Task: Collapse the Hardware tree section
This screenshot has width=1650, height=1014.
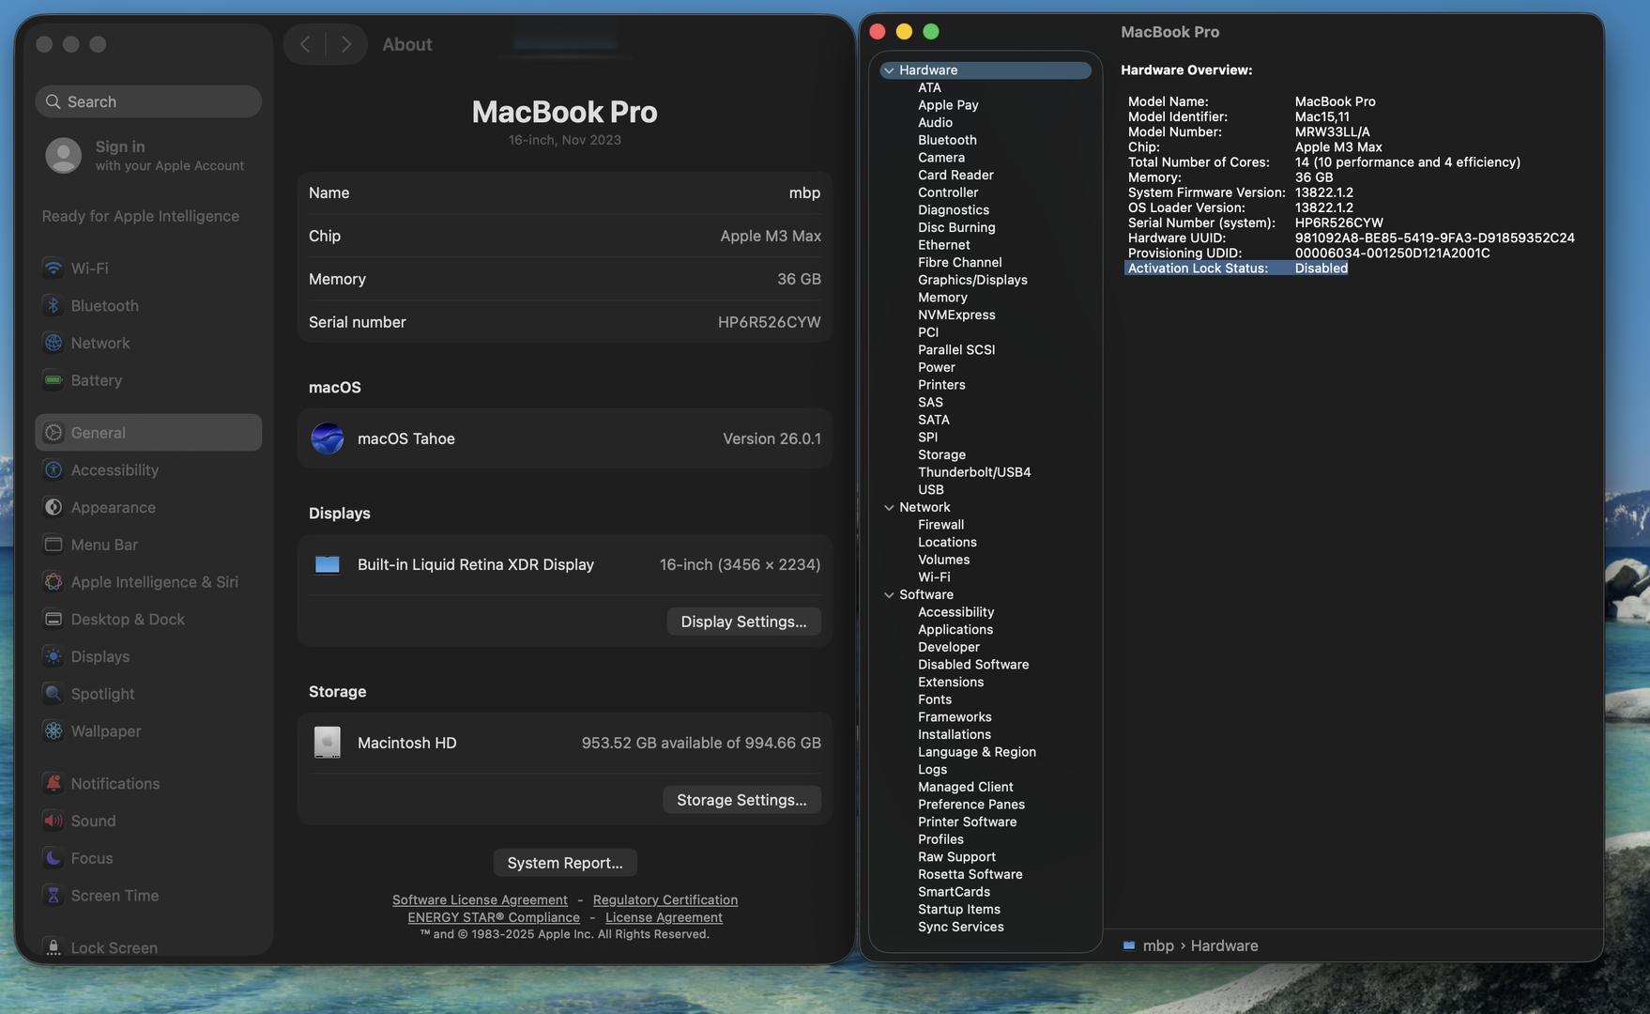Action: [889, 70]
